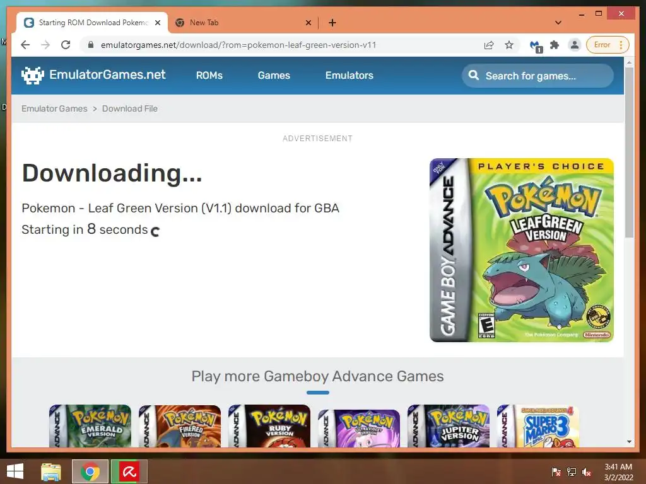Click the Chrome taskbar icon
Image resolution: width=646 pixels, height=484 pixels.
90,471
